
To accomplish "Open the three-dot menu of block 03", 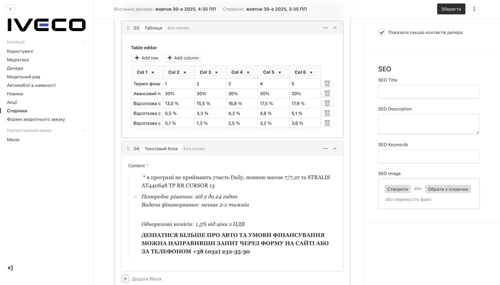I will coord(325,28).
